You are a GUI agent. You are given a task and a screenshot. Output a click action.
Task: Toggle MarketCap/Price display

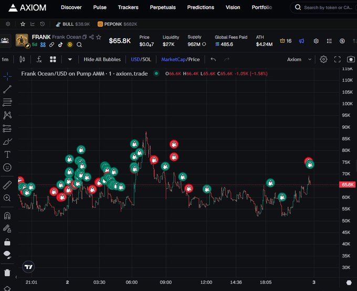coord(180,60)
